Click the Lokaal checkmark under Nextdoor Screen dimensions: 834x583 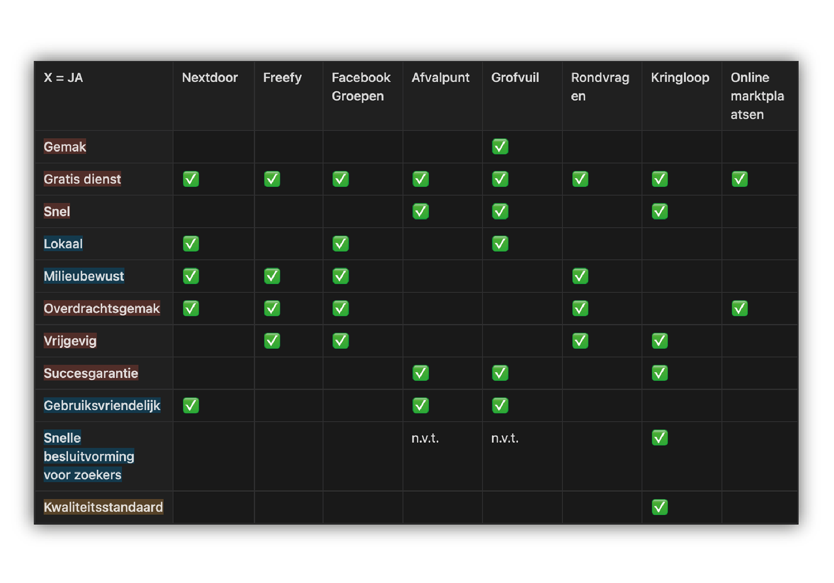click(191, 244)
